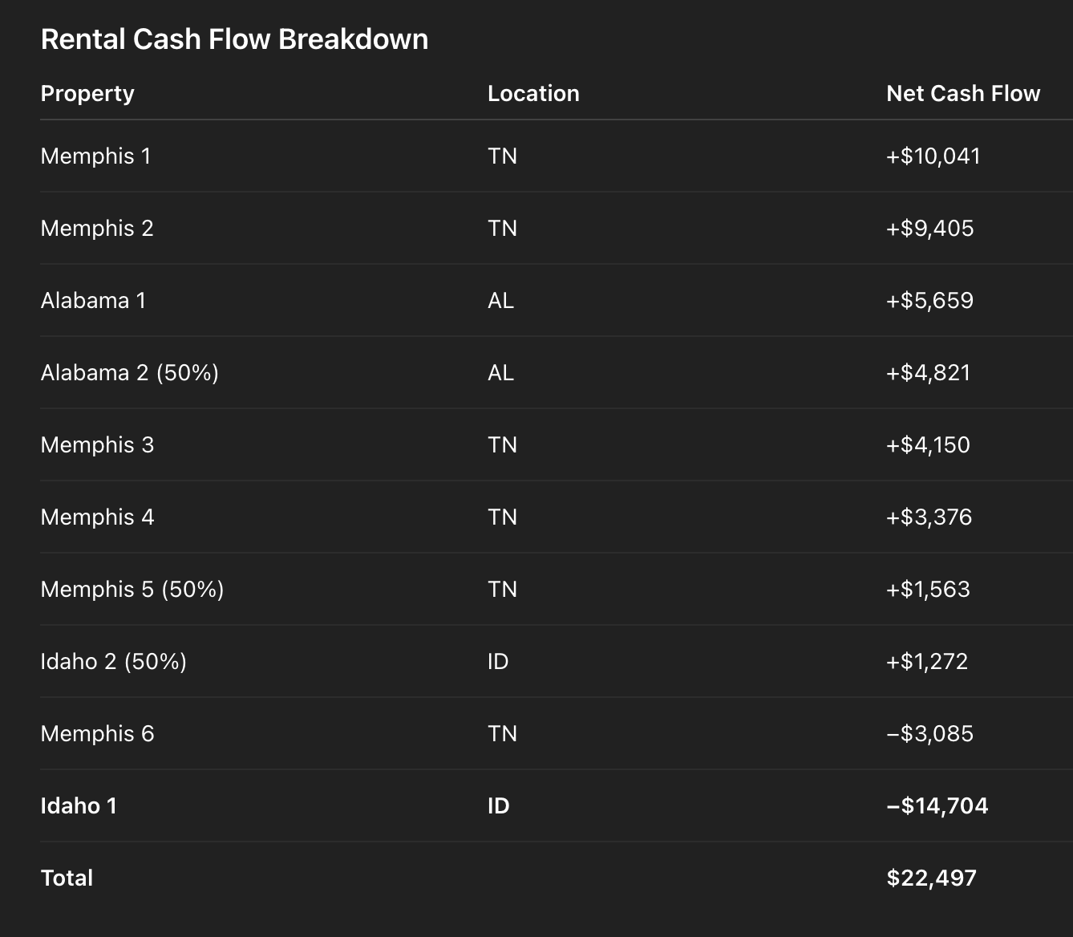Screen dimensions: 1073x937
Task: Click Idaho 2 (50%) property name
Action: coord(113,662)
